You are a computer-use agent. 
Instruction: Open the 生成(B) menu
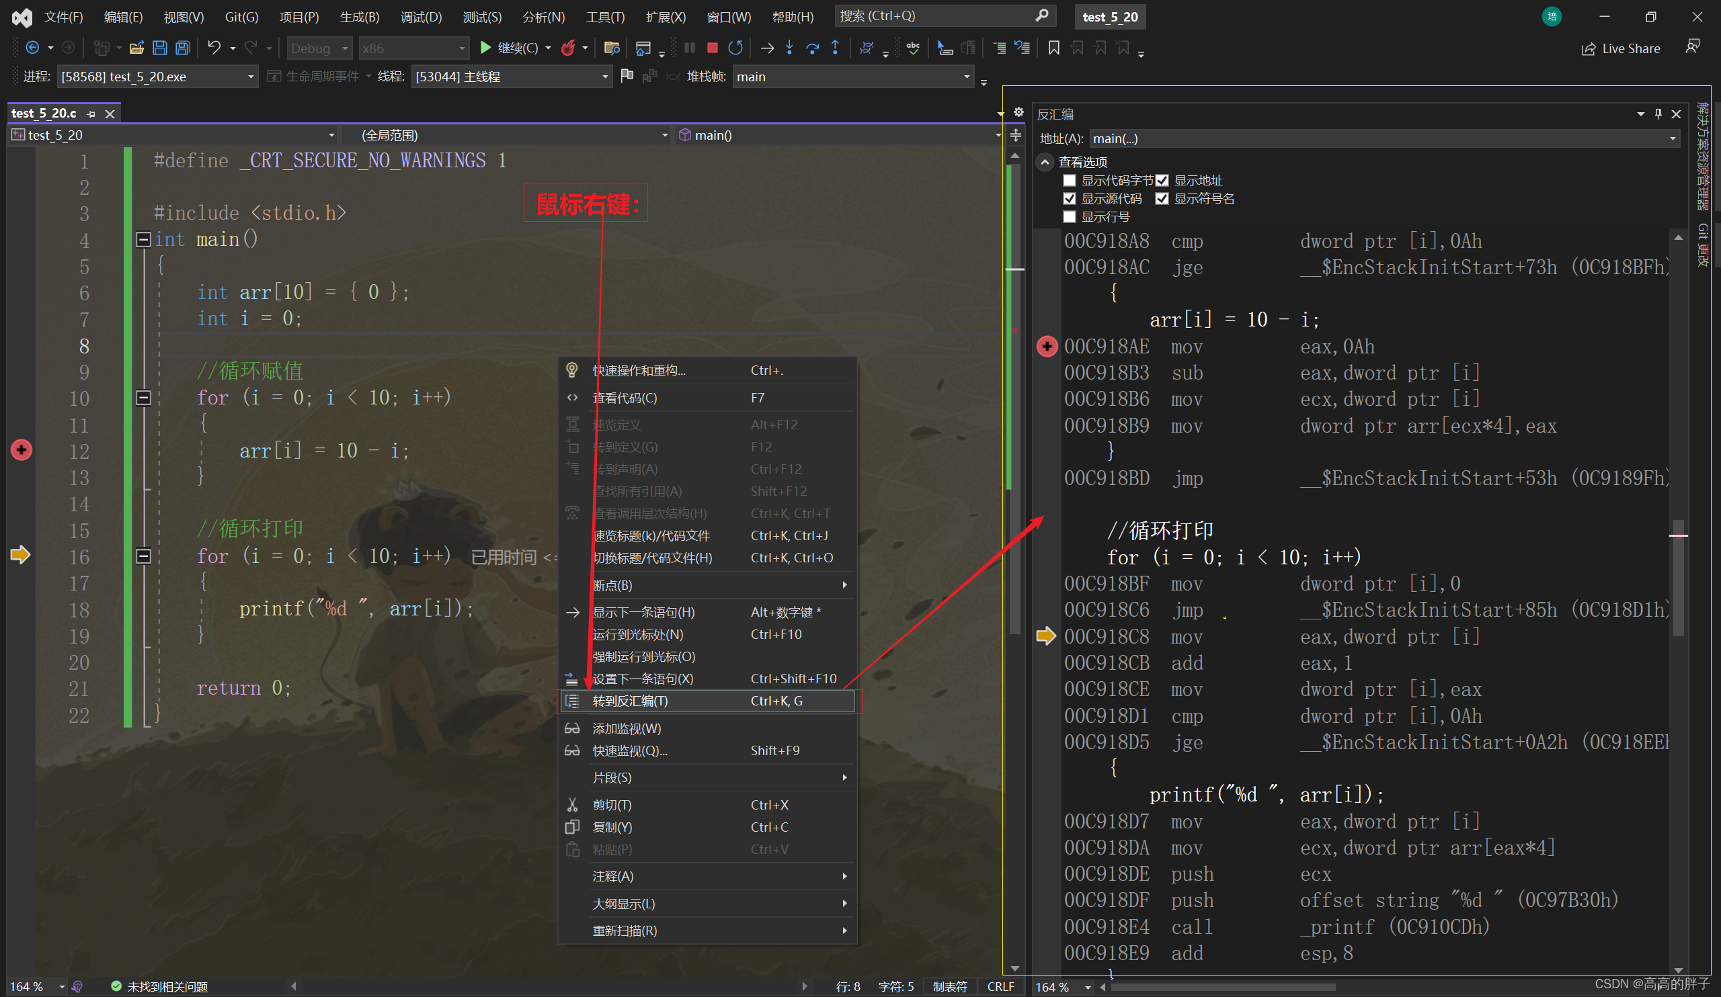[359, 17]
